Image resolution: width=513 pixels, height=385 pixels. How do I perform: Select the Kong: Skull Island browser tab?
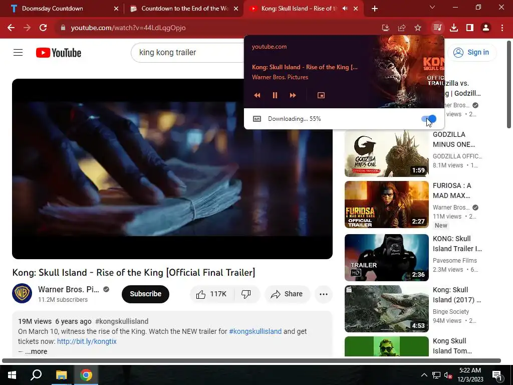click(x=299, y=9)
